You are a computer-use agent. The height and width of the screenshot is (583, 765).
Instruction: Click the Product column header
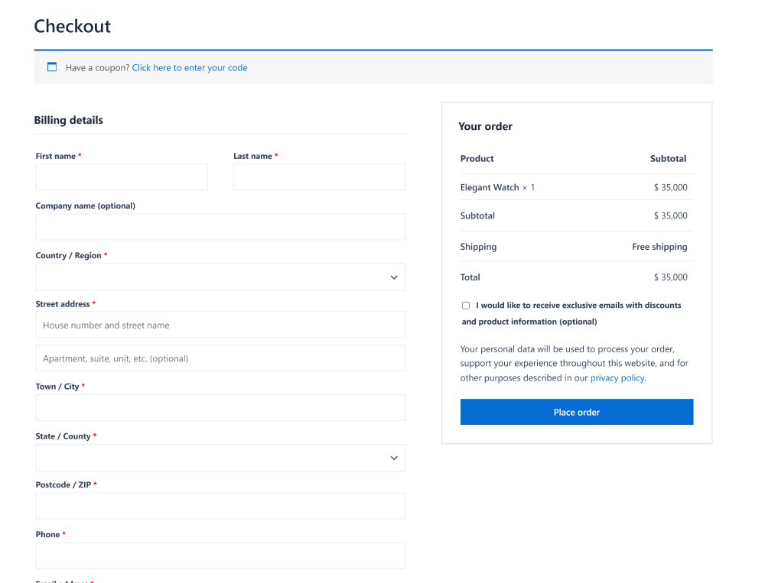(x=477, y=158)
